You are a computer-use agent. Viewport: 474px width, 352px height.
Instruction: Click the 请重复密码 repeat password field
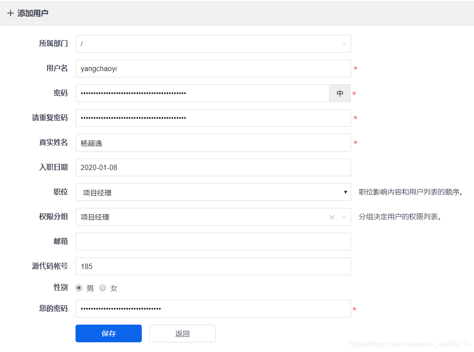click(213, 118)
